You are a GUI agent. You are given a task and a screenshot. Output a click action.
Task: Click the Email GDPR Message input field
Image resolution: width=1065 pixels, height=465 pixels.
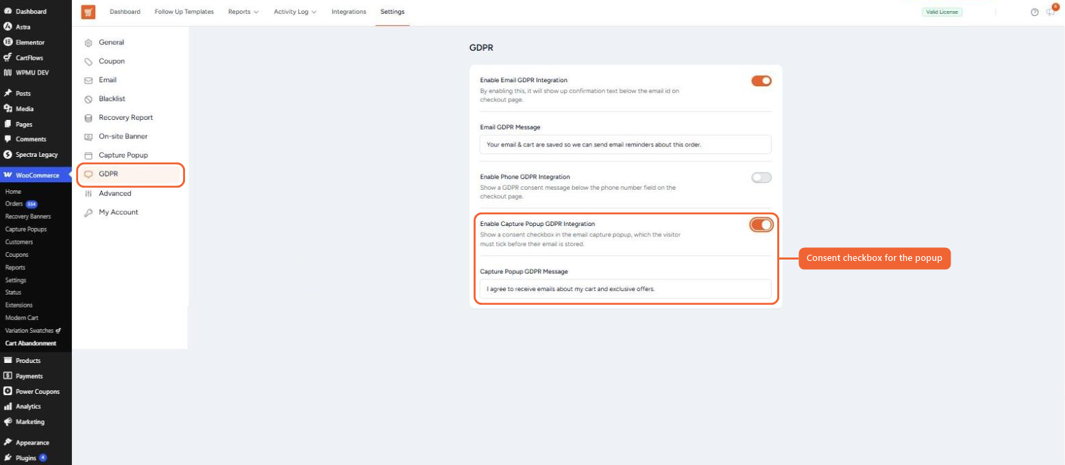coord(626,144)
